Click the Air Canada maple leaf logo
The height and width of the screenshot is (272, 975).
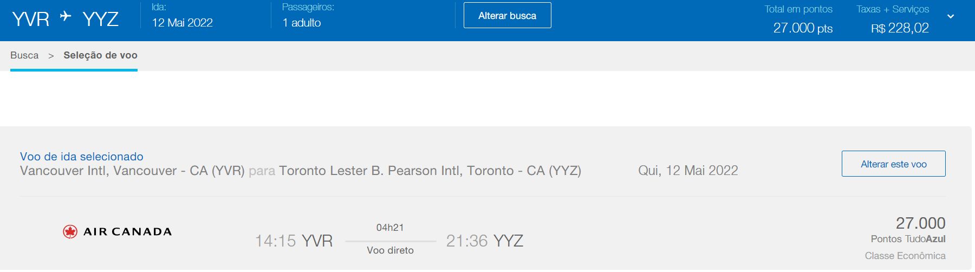(70, 232)
